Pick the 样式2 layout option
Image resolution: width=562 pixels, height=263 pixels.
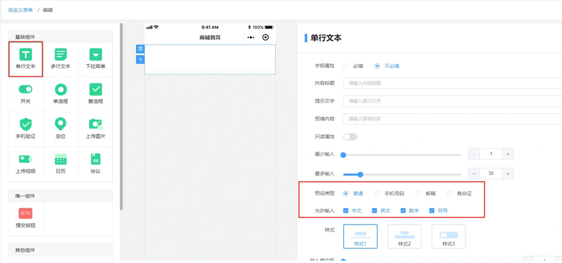pyautogui.click(x=404, y=236)
